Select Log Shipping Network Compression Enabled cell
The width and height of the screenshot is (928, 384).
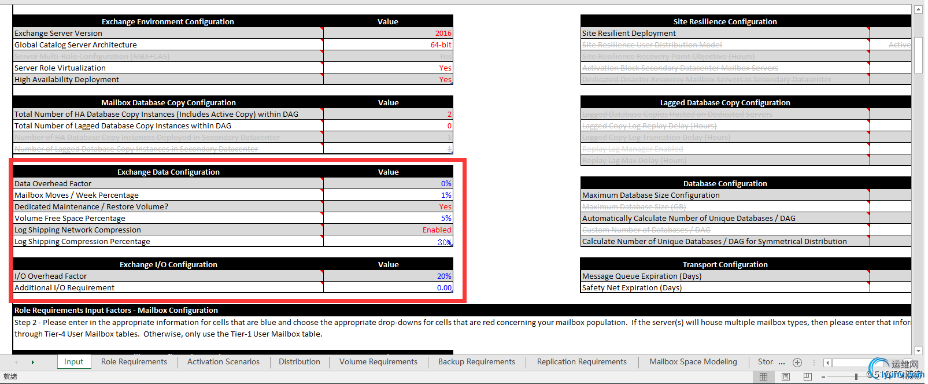388,230
